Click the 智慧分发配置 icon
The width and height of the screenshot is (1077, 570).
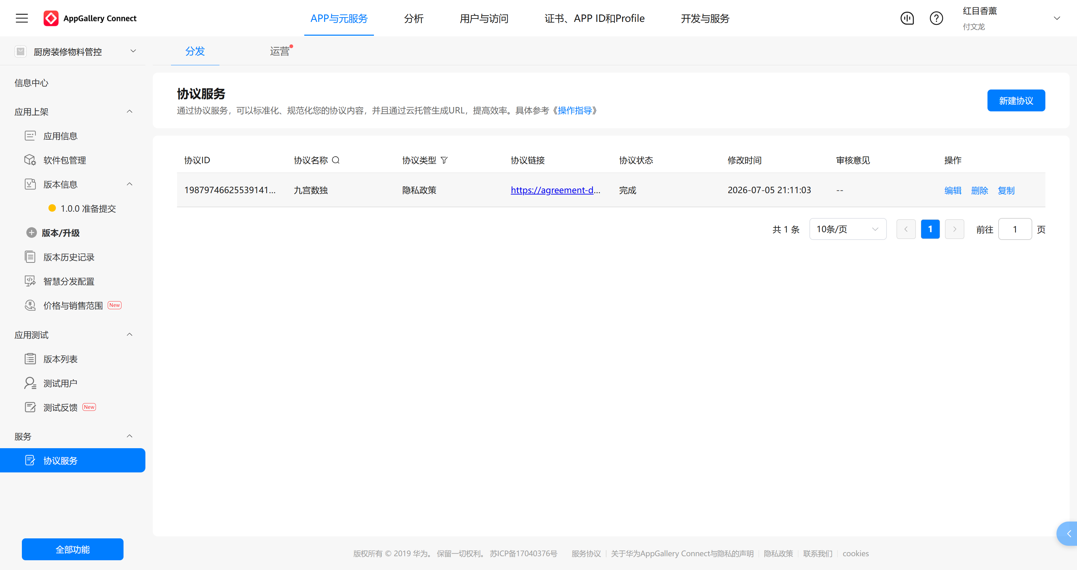30,281
